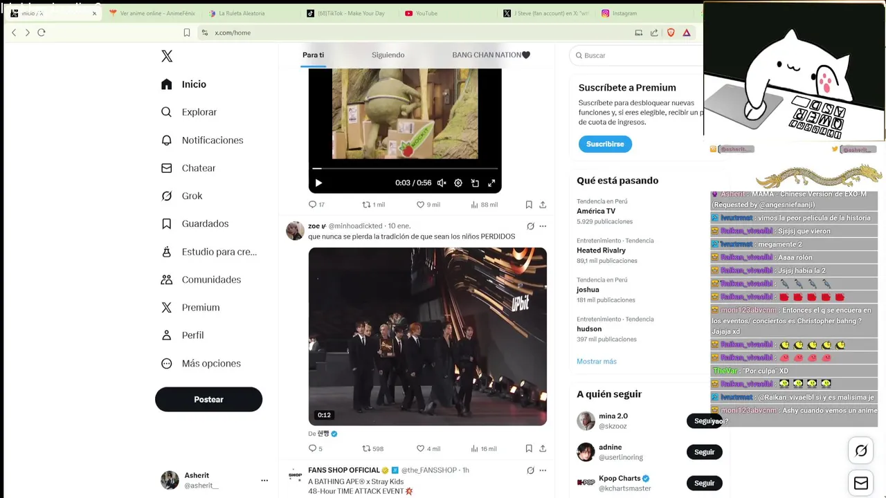Open Premium in the sidebar
The image size is (886, 498).
point(190,308)
